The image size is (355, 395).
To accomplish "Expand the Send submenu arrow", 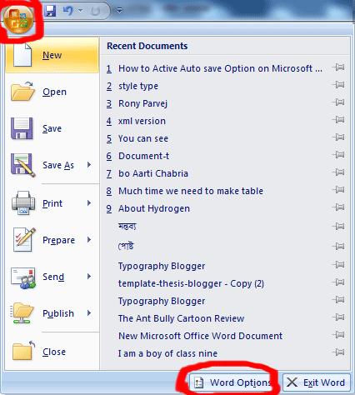I will (x=89, y=277).
